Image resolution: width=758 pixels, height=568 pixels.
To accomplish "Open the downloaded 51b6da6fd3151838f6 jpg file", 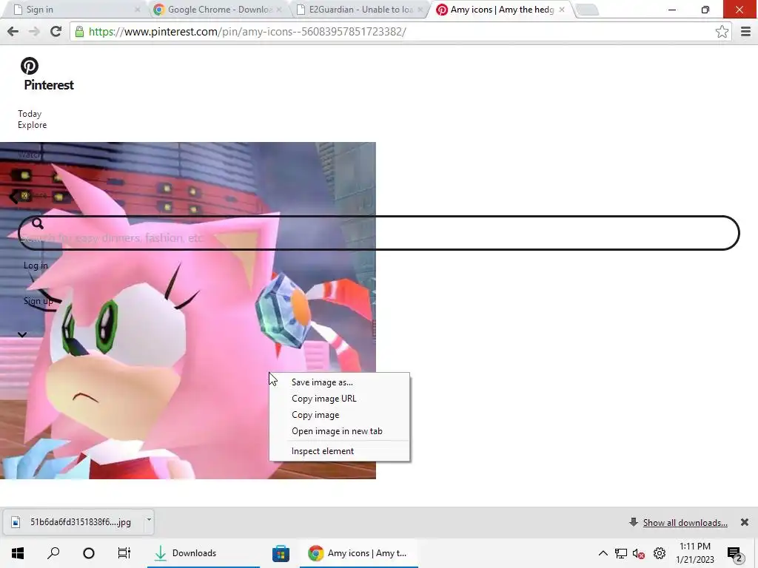I will pos(73,522).
